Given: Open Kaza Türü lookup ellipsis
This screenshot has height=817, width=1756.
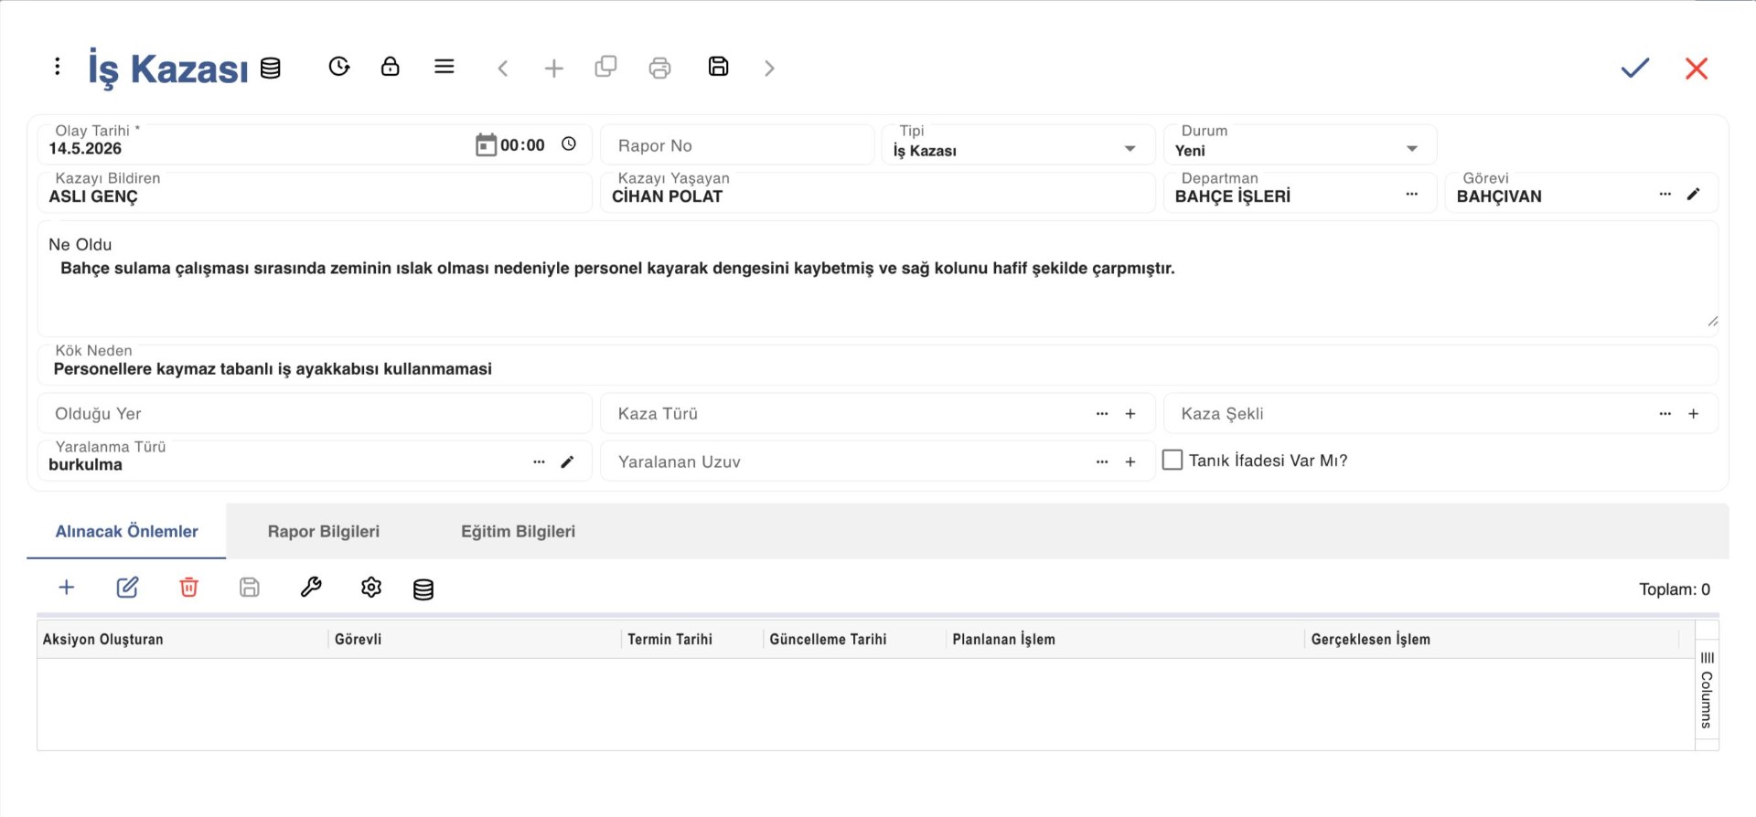Looking at the screenshot, I should tap(1102, 414).
